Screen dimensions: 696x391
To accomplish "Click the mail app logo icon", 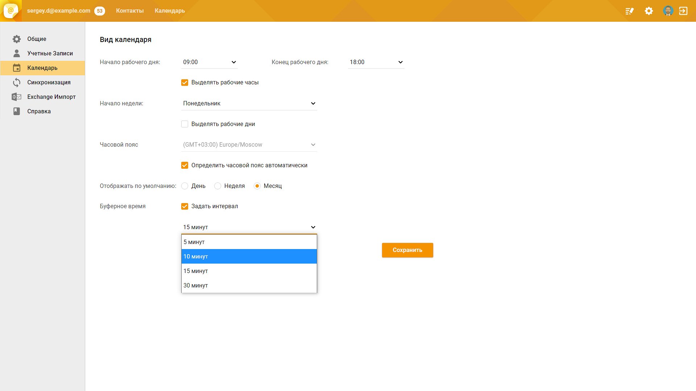I will [x=11, y=11].
